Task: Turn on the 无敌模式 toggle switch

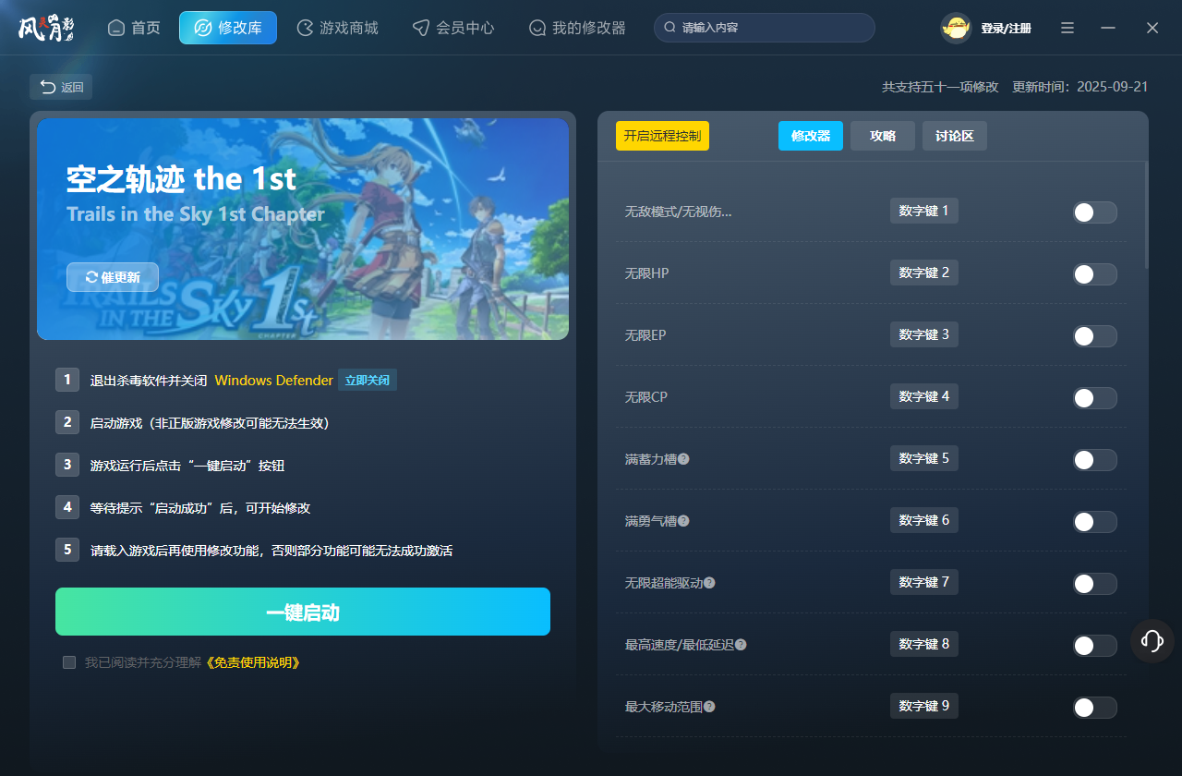Action: (x=1094, y=212)
